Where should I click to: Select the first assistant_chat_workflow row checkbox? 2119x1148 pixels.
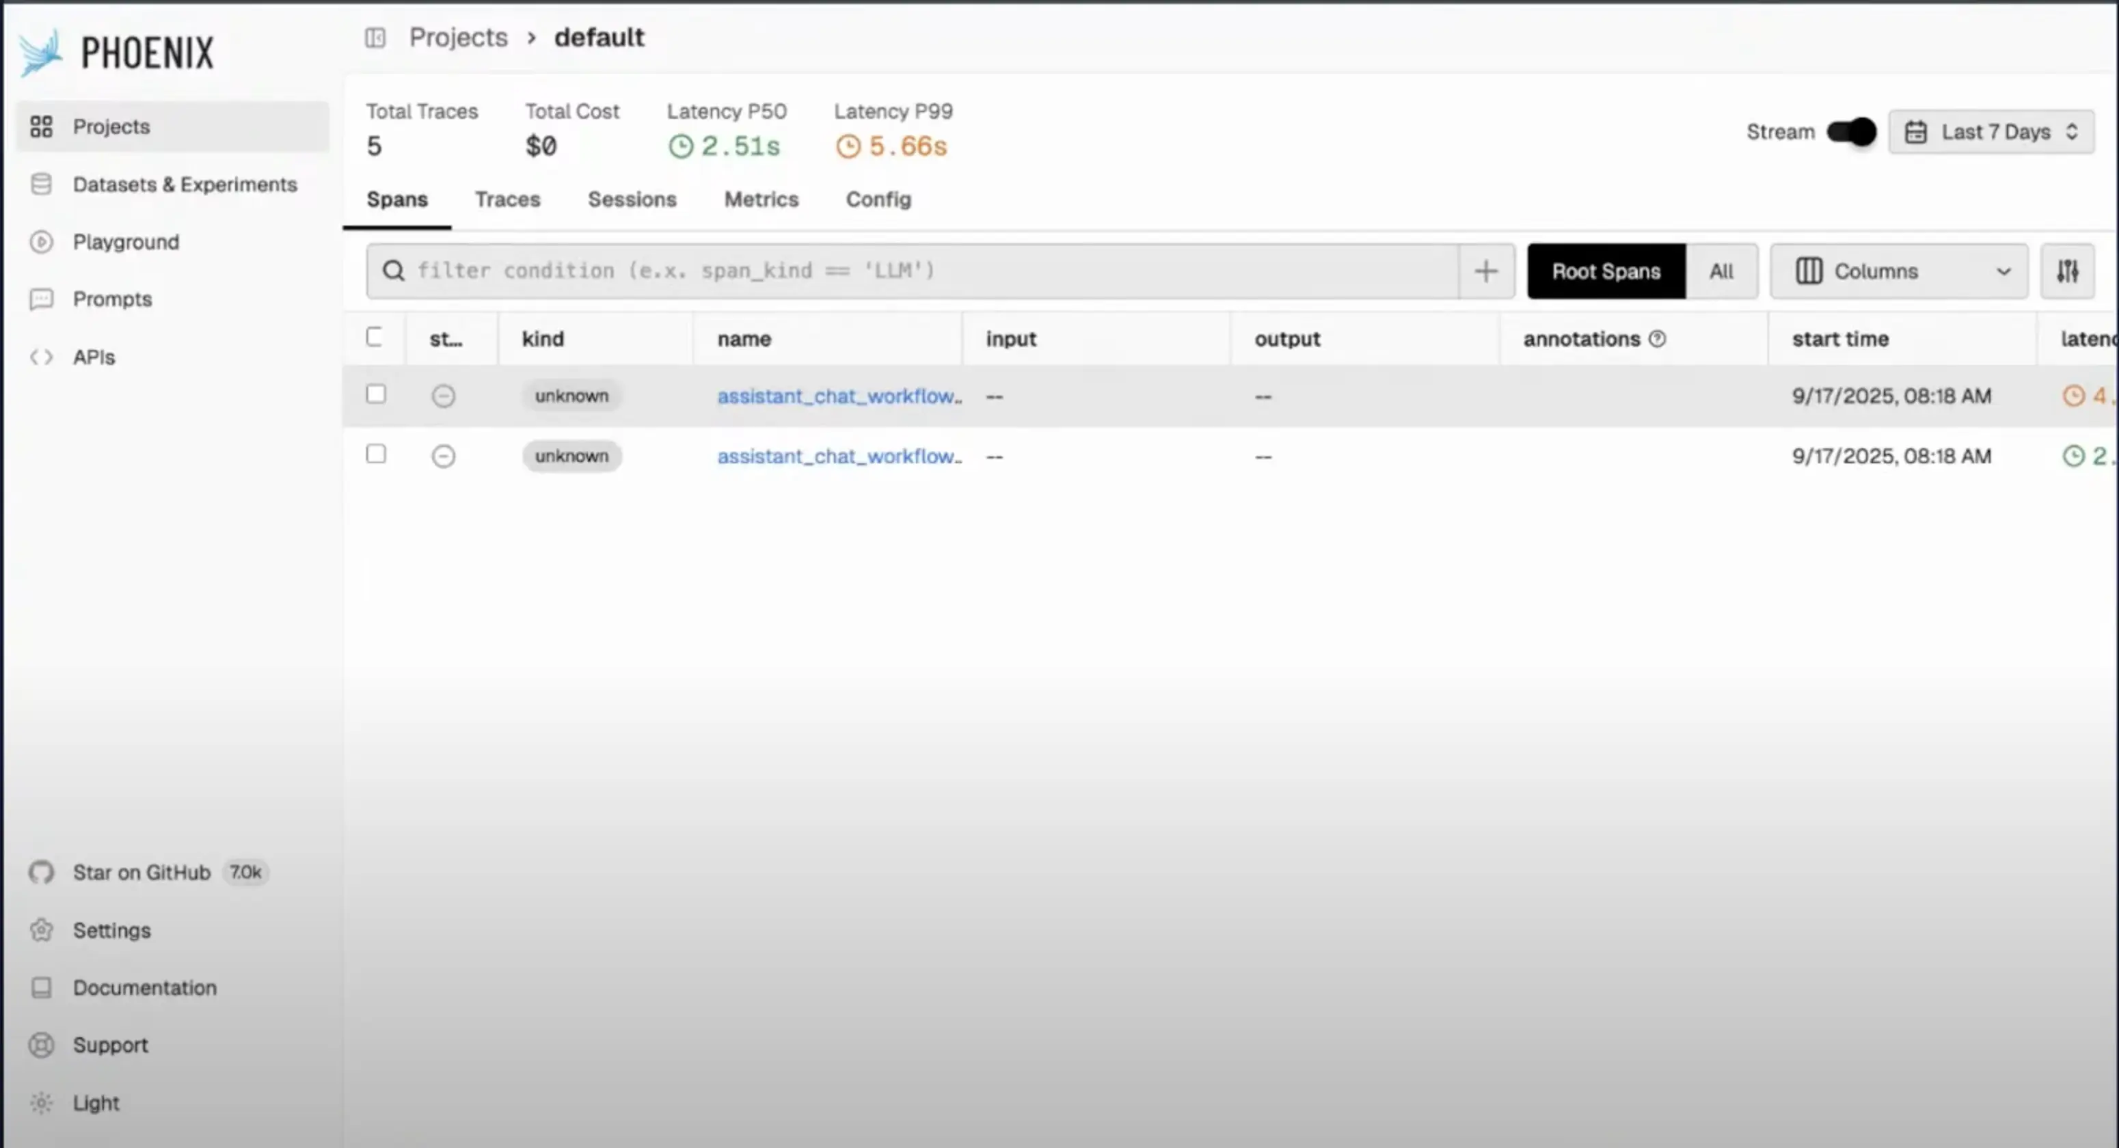[x=376, y=394]
